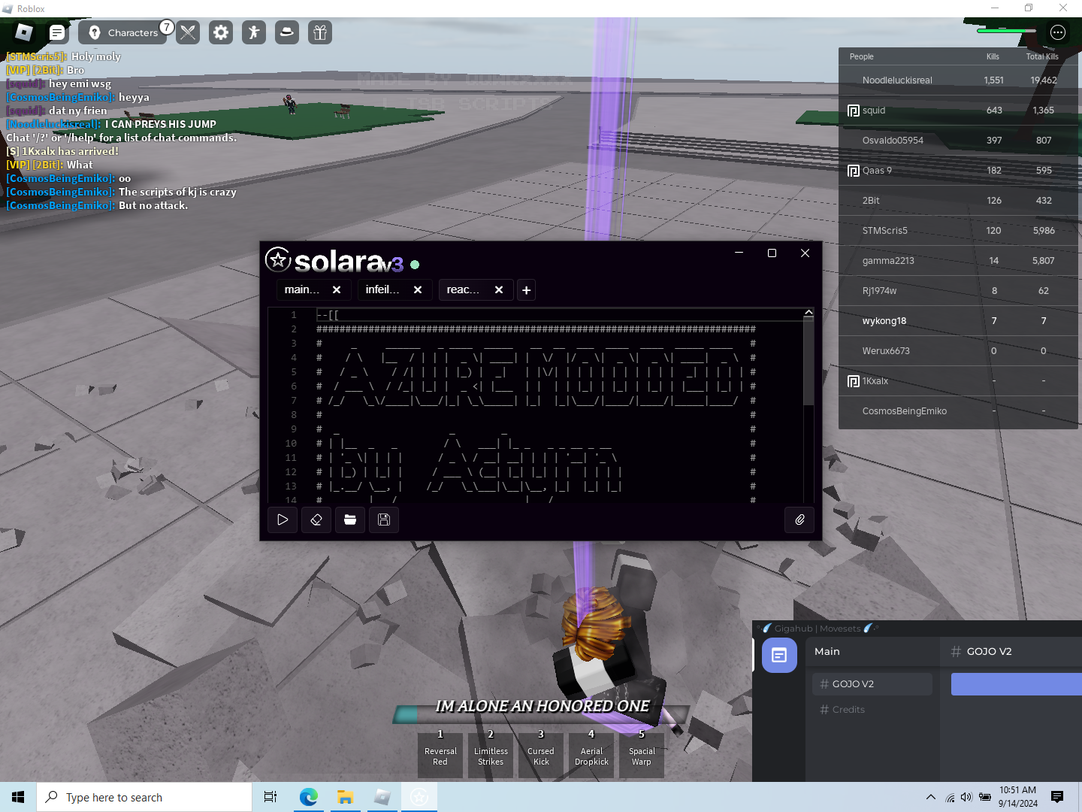This screenshot has width=1082, height=812.
Task: Maximize the Solara window
Action: (x=772, y=253)
